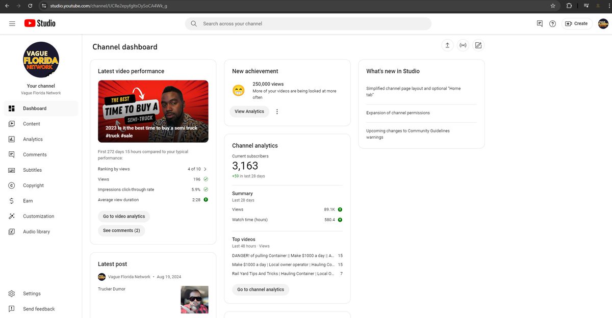Open Analytics from the left menu

(41, 139)
